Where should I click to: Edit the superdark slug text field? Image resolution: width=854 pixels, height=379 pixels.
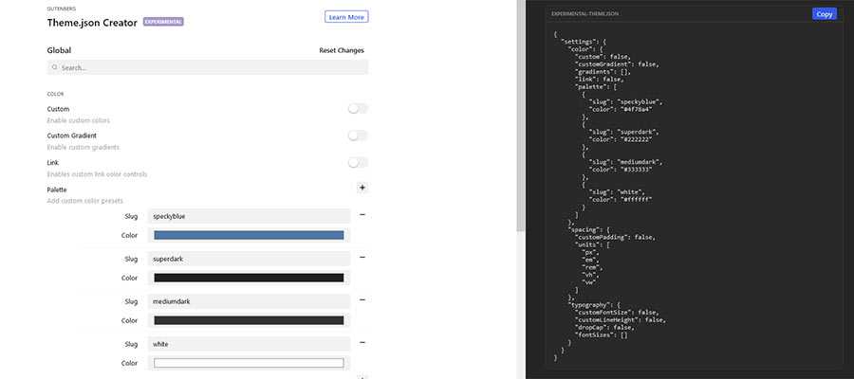pos(249,259)
